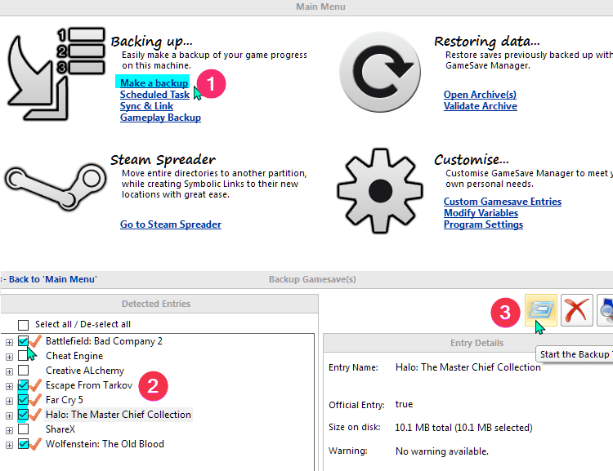613x471 pixels.
Task: Select Halo: The Master Chief Collection entry
Action: [118, 415]
